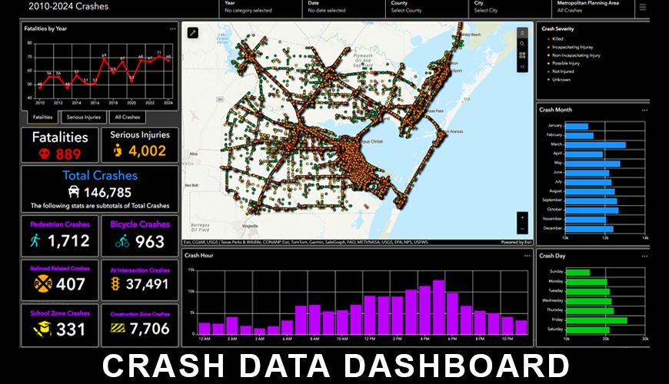Click the Crash Severity legend heading
This screenshot has width=669, height=384.
pyautogui.click(x=557, y=29)
